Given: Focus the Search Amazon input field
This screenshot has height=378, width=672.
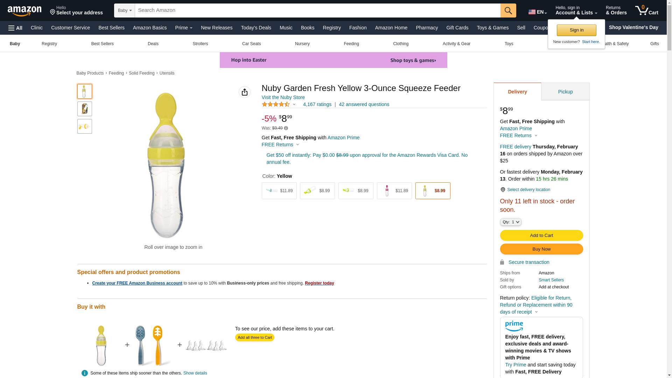Looking at the screenshot, I should (x=317, y=10).
